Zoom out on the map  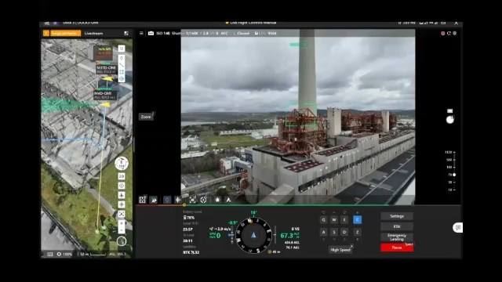tap(122, 230)
